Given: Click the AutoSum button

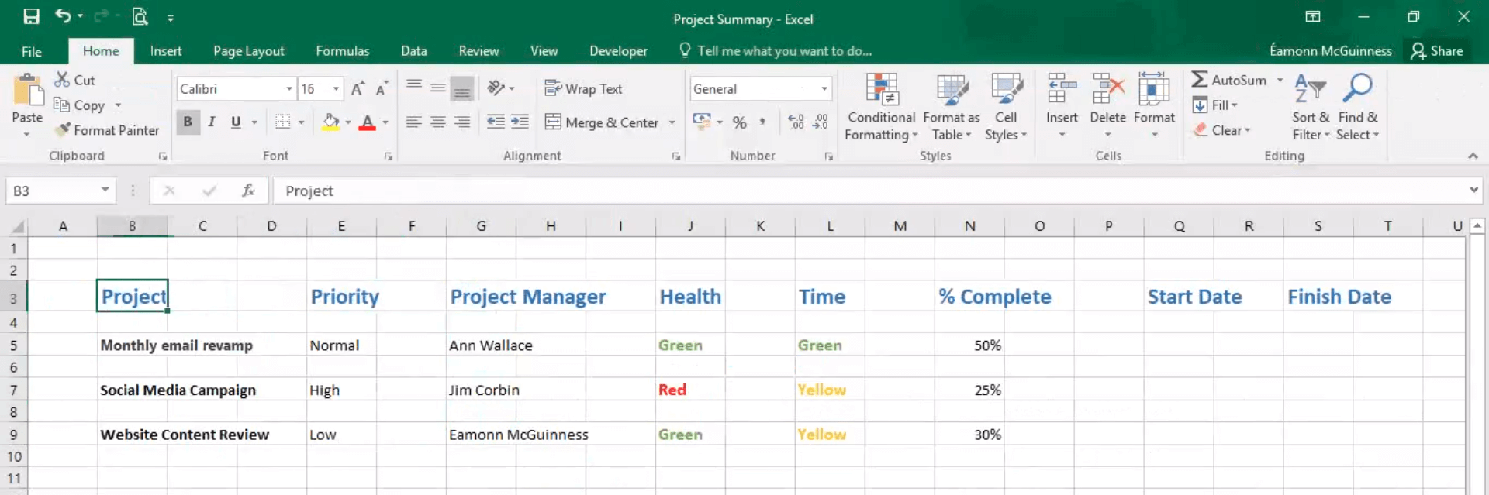Looking at the screenshot, I should 1230,80.
